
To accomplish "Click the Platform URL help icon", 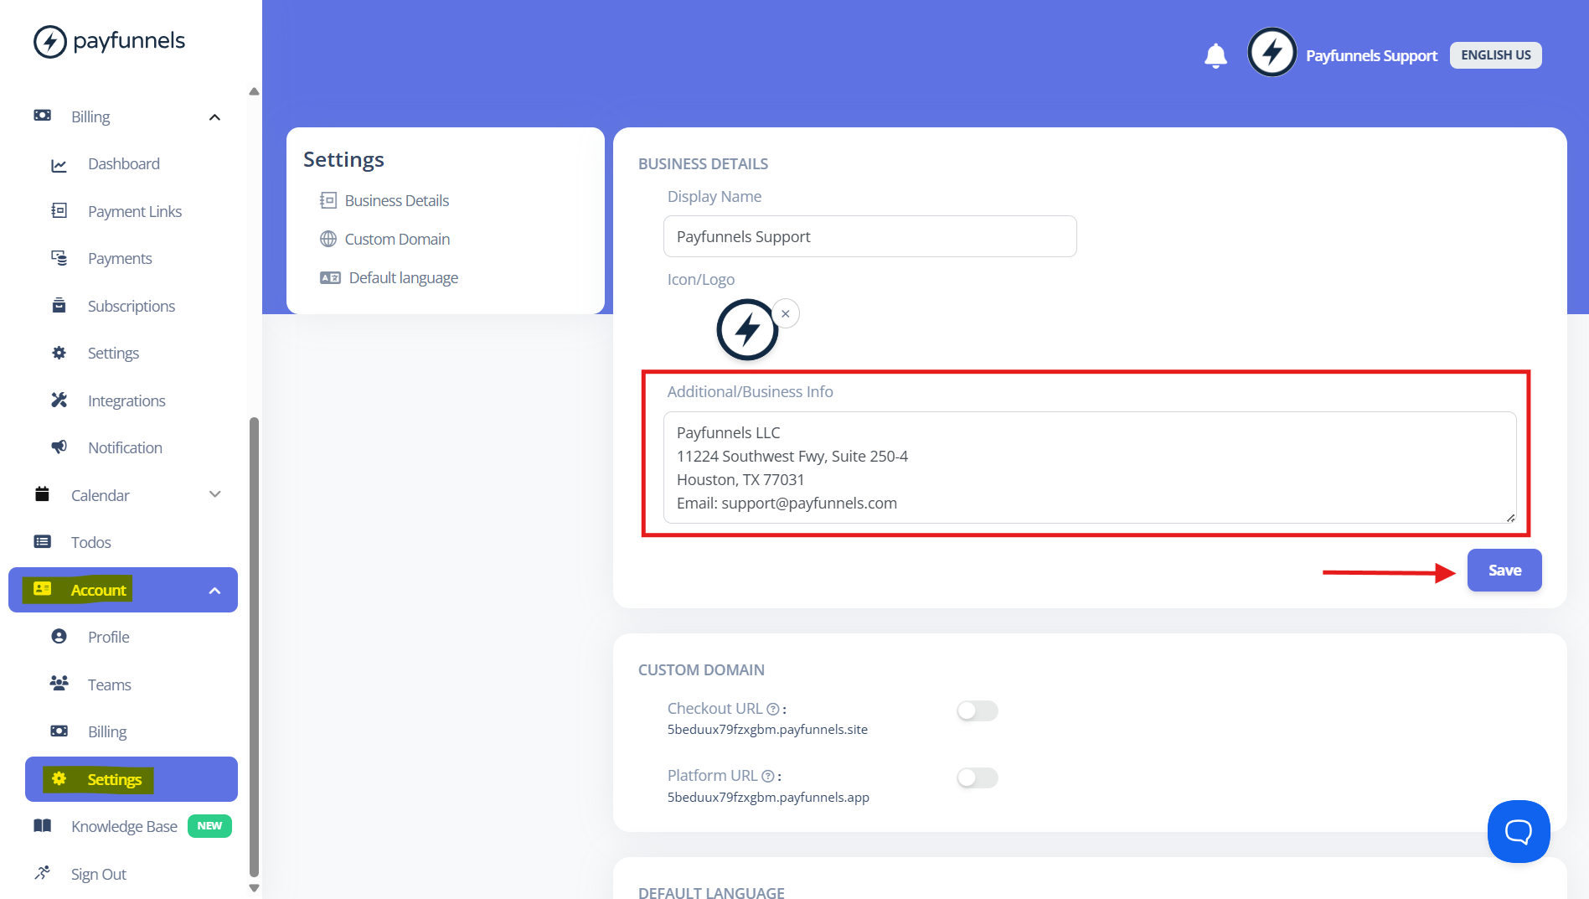I will 767,777.
